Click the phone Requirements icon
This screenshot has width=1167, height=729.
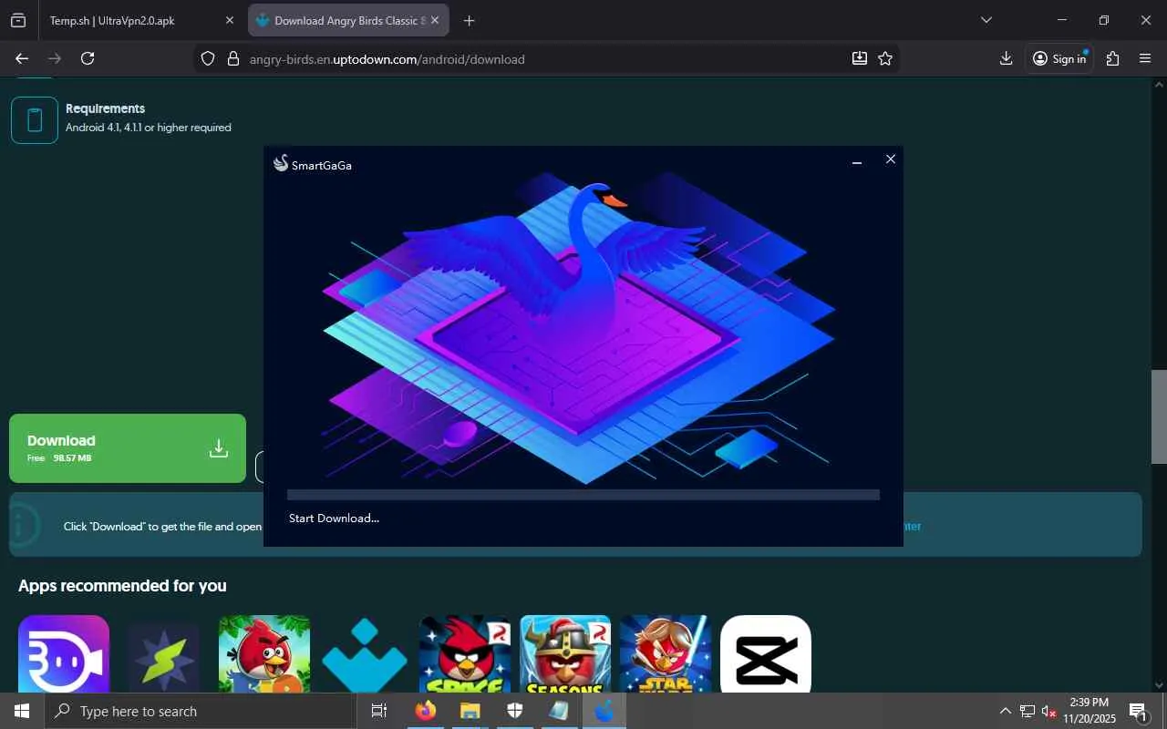[x=35, y=120]
